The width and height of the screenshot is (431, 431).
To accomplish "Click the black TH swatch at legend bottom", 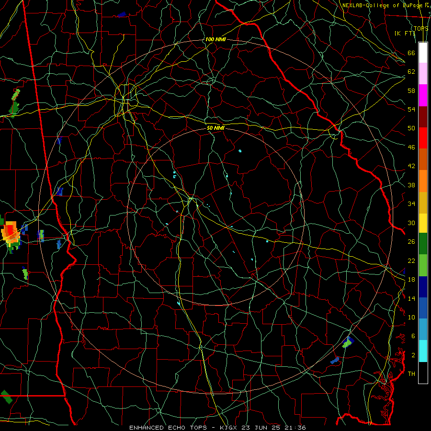I will 423,373.
